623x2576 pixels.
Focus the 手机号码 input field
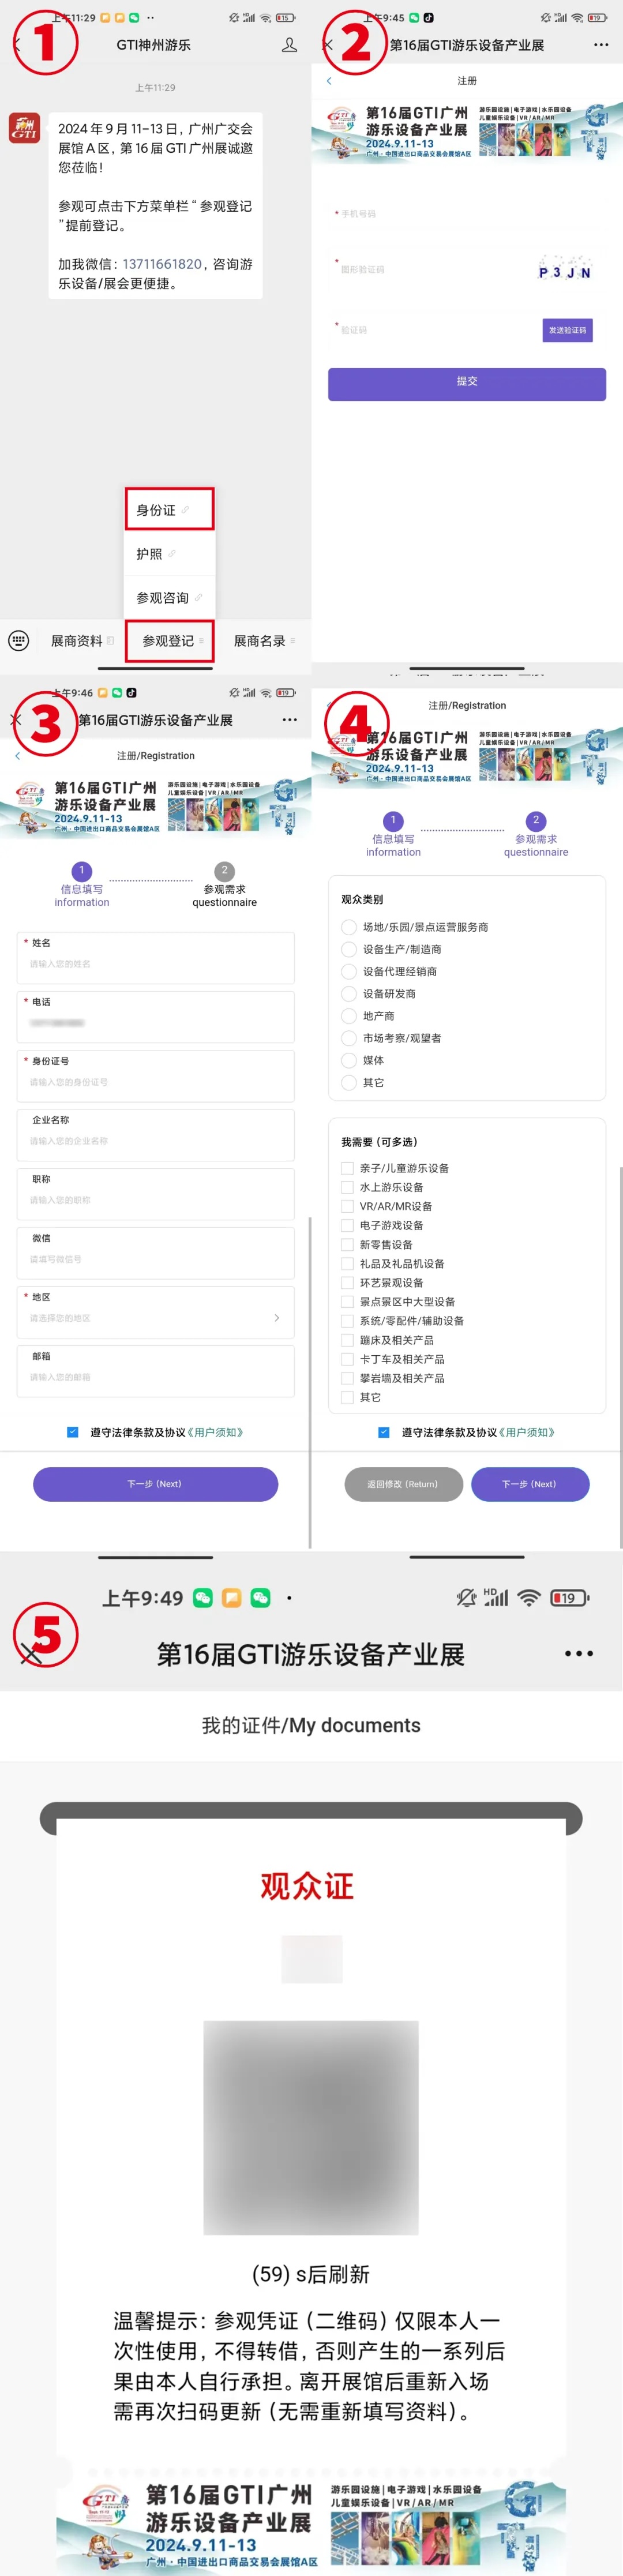coord(467,214)
